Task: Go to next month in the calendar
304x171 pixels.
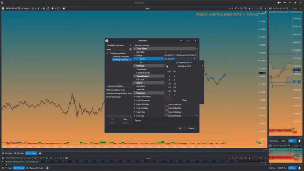Action: coord(202,66)
